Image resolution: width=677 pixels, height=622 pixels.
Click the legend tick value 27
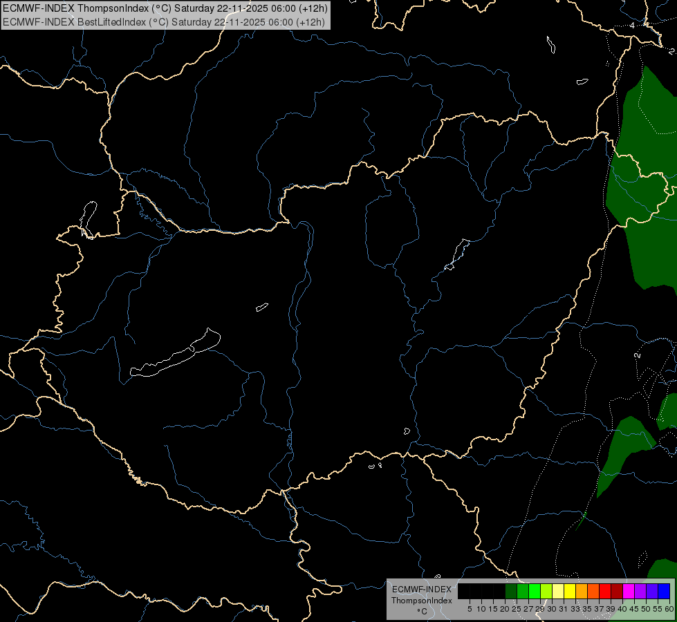tap(528, 609)
